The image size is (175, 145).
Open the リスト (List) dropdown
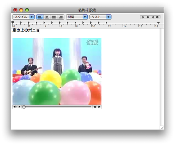tap(100, 17)
